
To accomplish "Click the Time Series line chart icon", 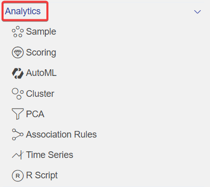I will tap(18, 155).
